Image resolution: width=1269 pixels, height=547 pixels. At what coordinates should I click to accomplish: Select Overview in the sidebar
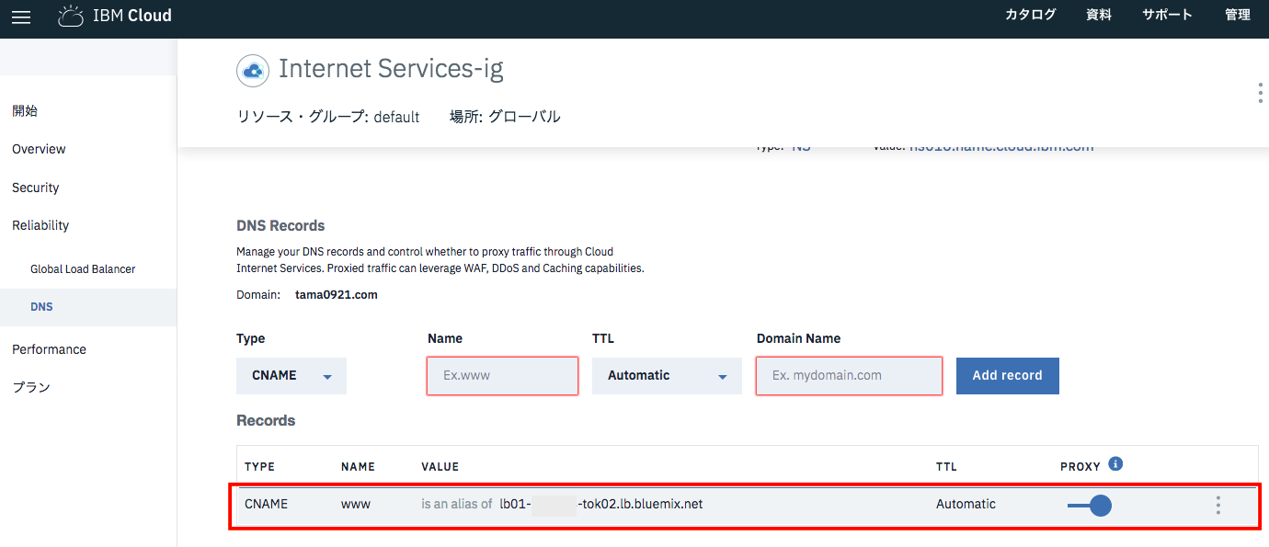(38, 148)
